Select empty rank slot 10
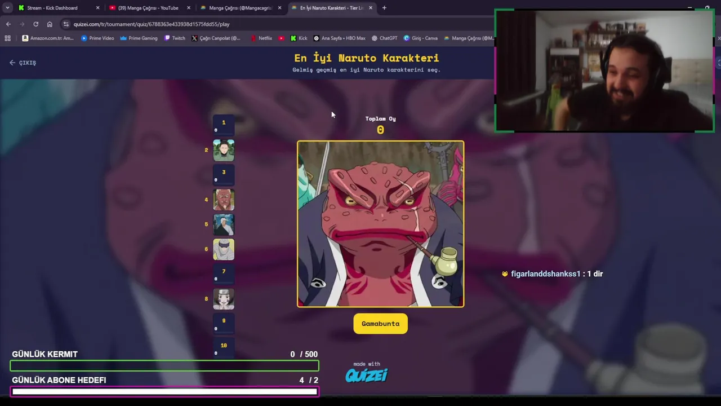This screenshot has height=406, width=721. tap(224, 348)
